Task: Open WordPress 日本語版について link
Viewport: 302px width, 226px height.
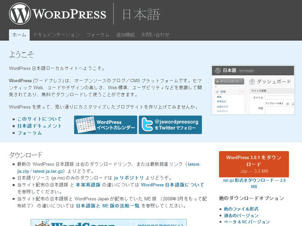Action: [172, 185]
